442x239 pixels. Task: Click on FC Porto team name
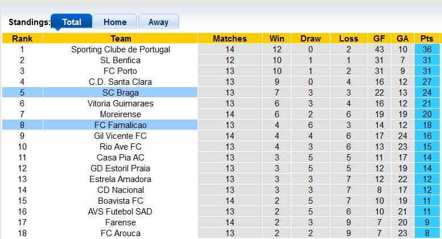coord(121,71)
